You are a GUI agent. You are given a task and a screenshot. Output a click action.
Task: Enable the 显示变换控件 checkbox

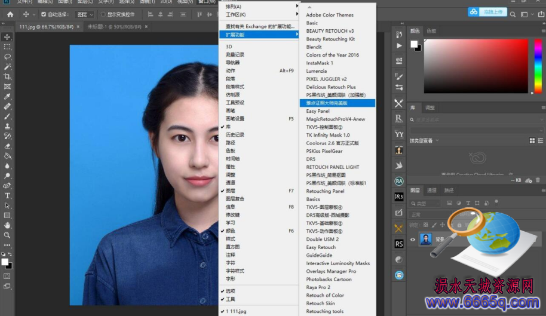[103, 14]
